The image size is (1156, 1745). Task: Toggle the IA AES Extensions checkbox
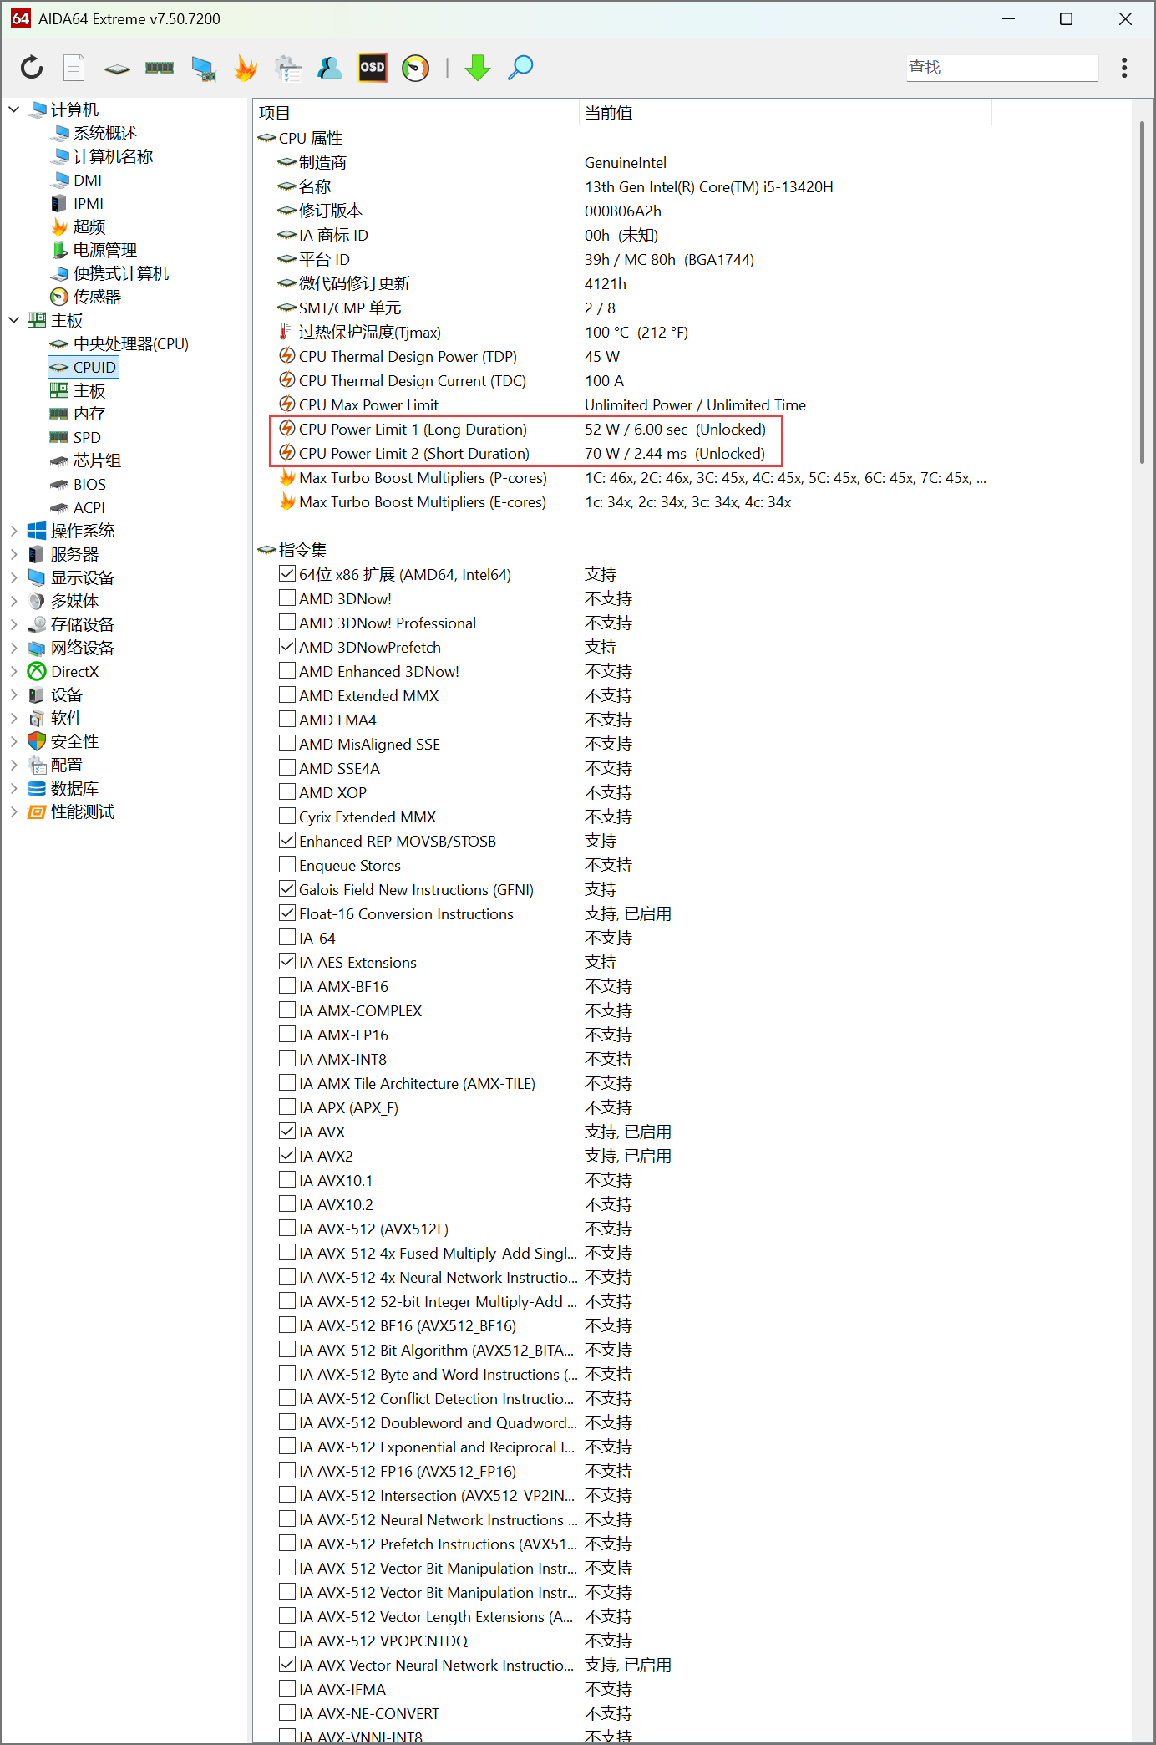pos(287,962)
